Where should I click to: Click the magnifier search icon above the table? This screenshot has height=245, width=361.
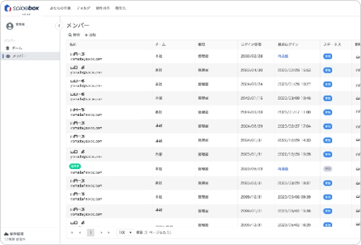[70, 35]
